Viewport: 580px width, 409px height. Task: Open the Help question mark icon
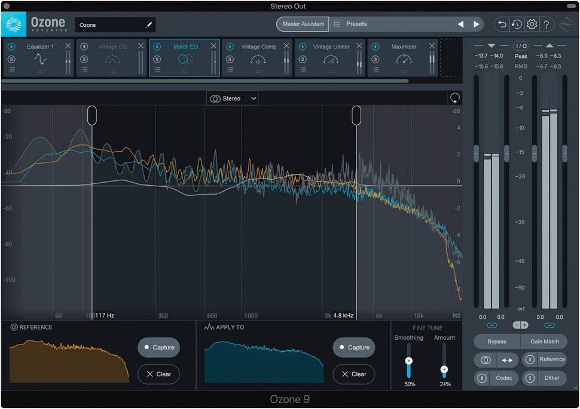pyautogui.click(x=547, y=24)
